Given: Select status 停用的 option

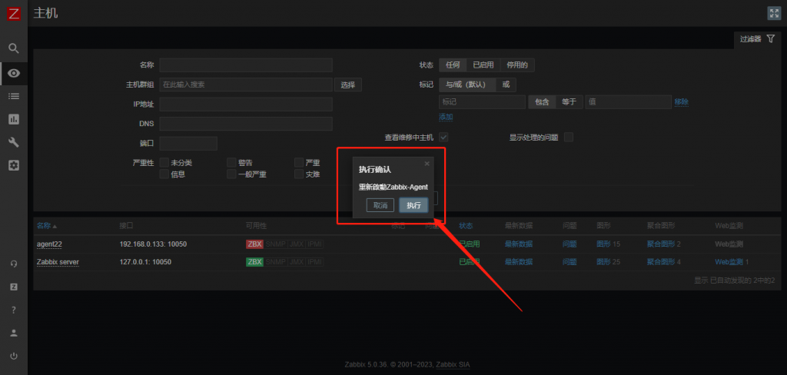Looking at the screenshot, I should (517, 65).
